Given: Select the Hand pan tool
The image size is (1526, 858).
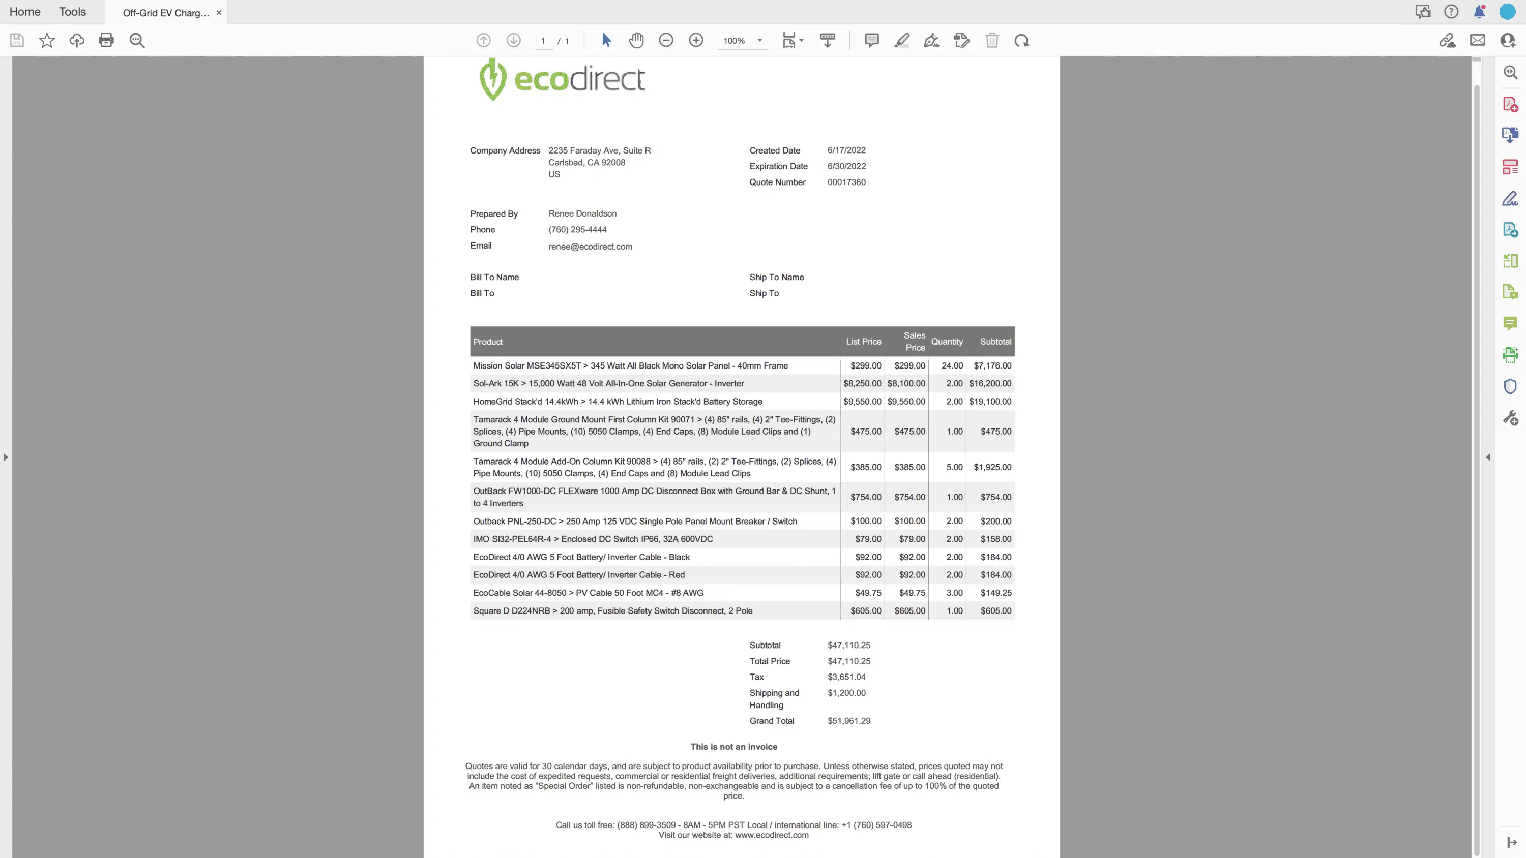Looking at the screenshot, I should point(636,40).
